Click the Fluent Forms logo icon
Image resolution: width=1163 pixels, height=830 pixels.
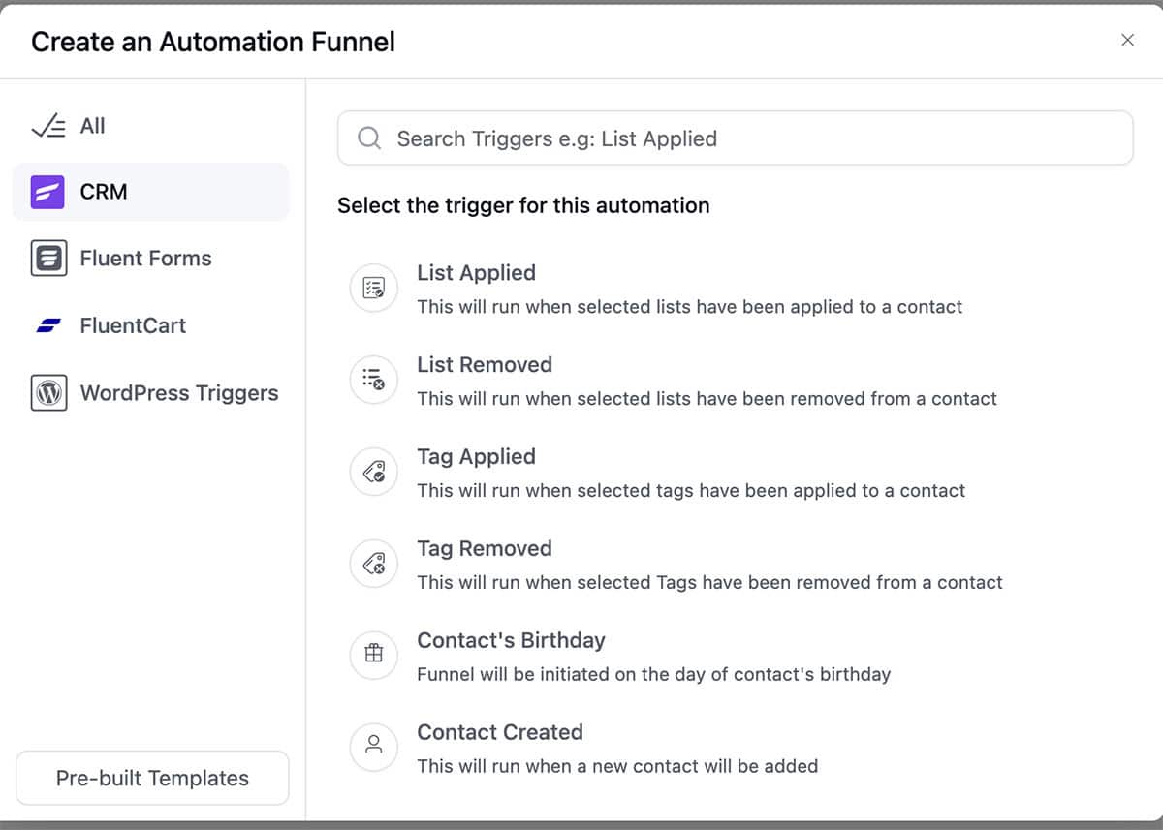(48, 259)
